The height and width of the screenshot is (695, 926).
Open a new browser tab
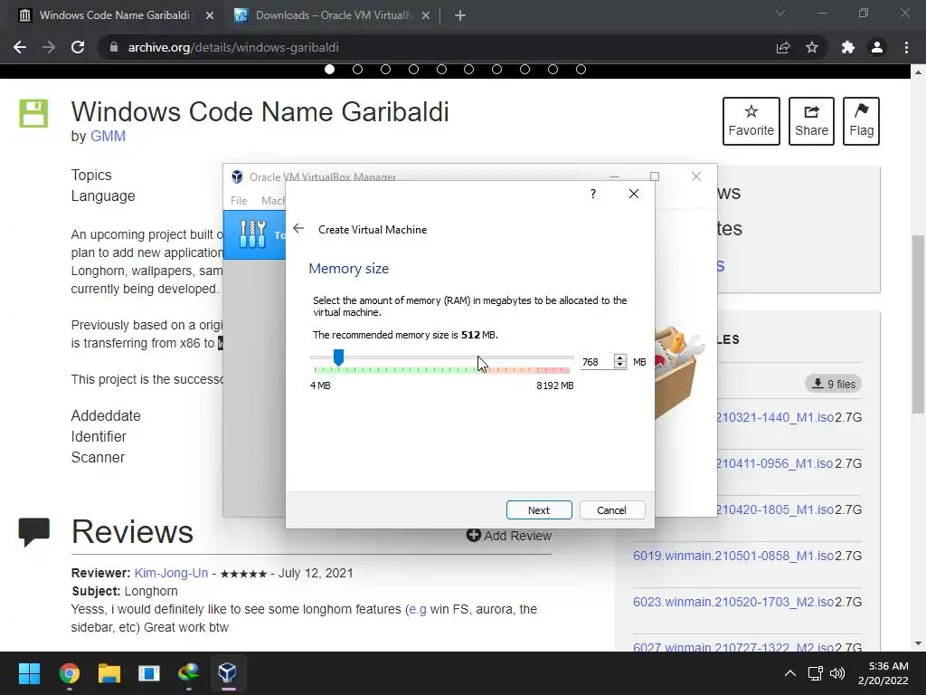[x=460, y=15]
